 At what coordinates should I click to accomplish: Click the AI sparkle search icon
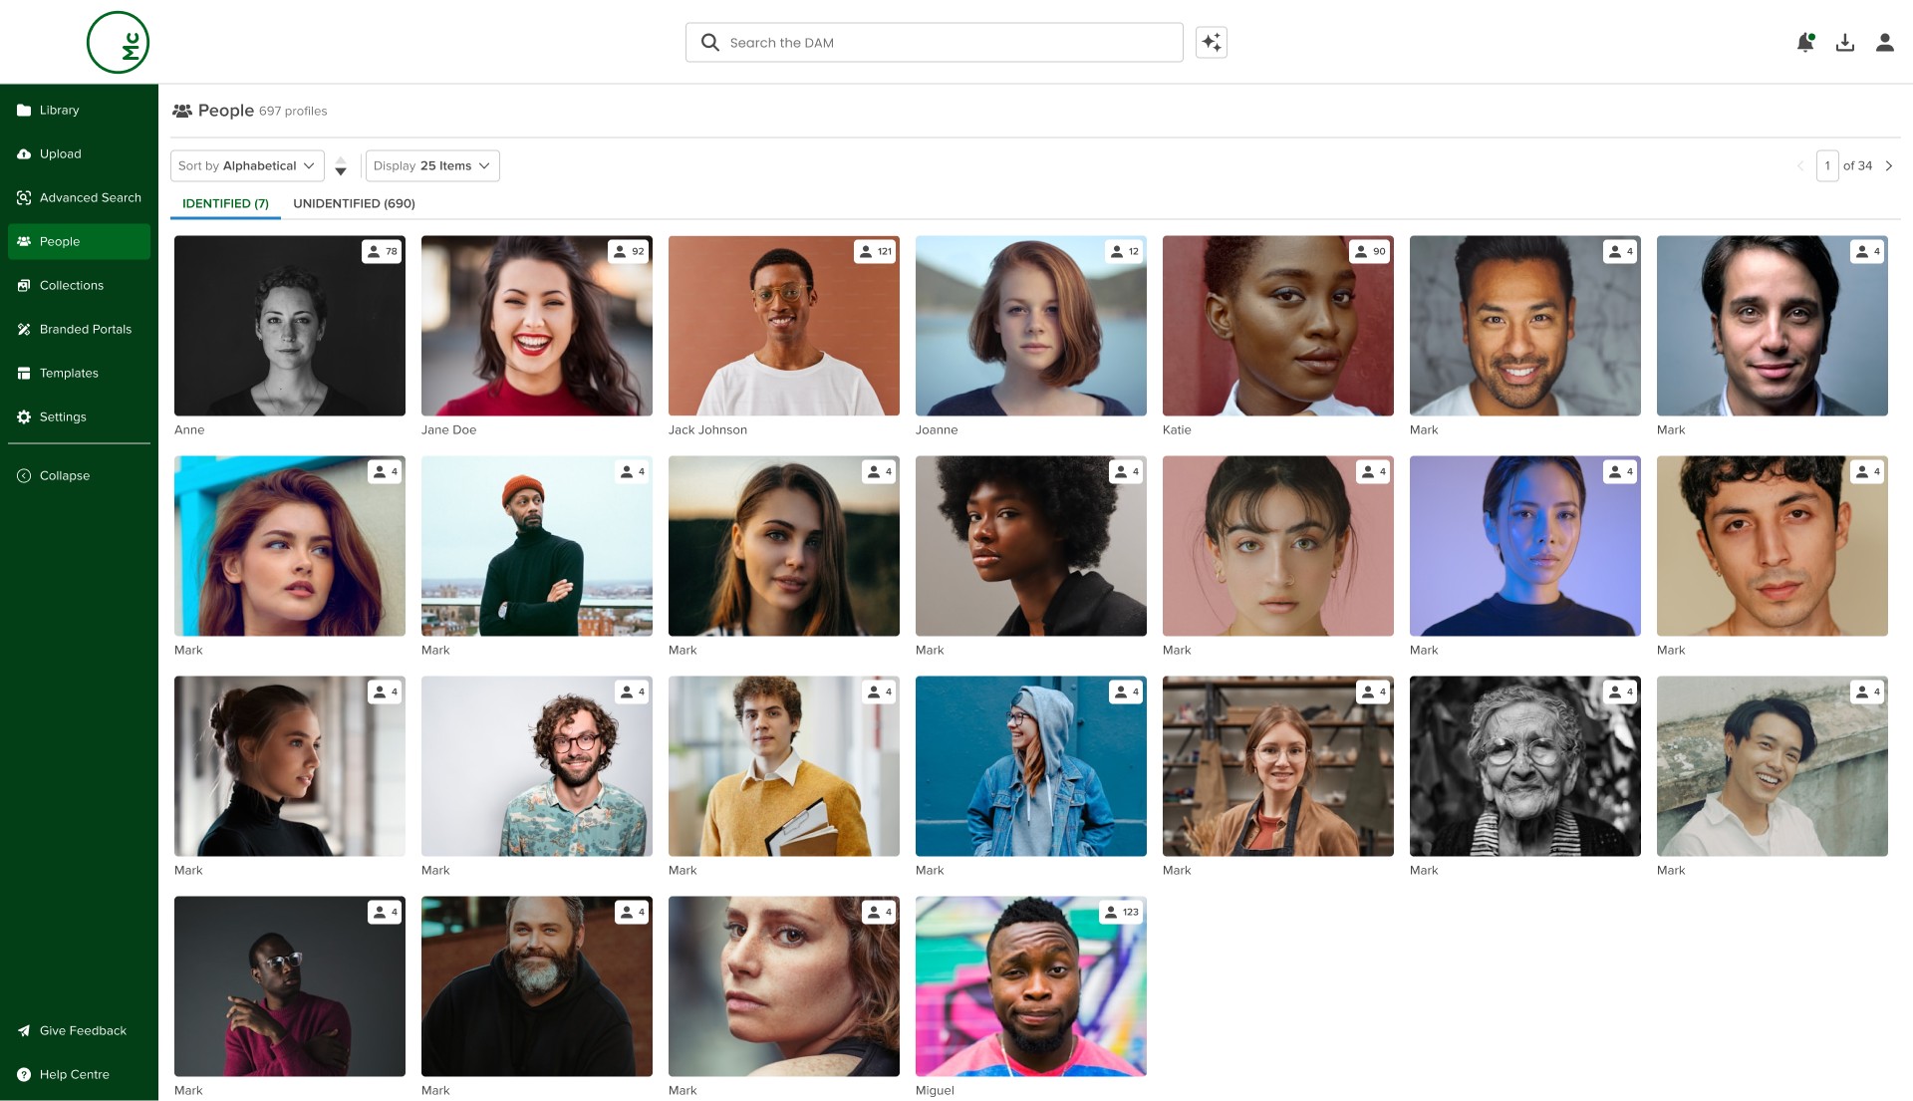[1211, 42]
